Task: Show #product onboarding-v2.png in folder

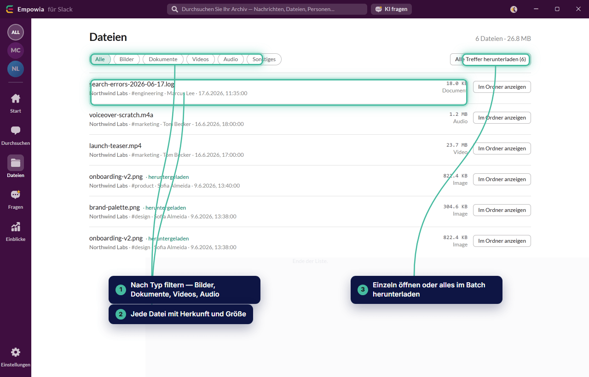Action: 502,179
